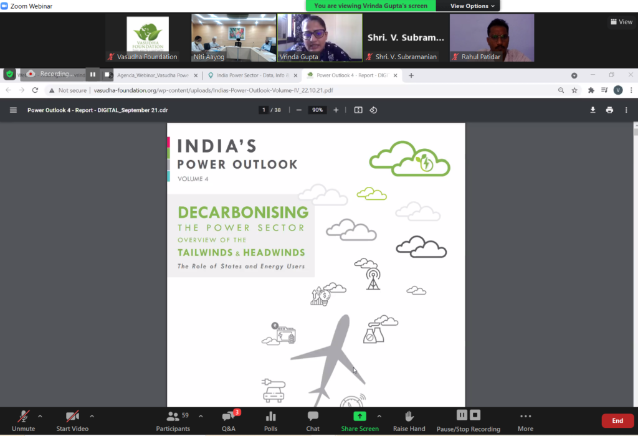The width and height of the screenshot is (638, 436).
Task: Open the media control icon in Chrome toolbar
Action: tap(604, 90)
